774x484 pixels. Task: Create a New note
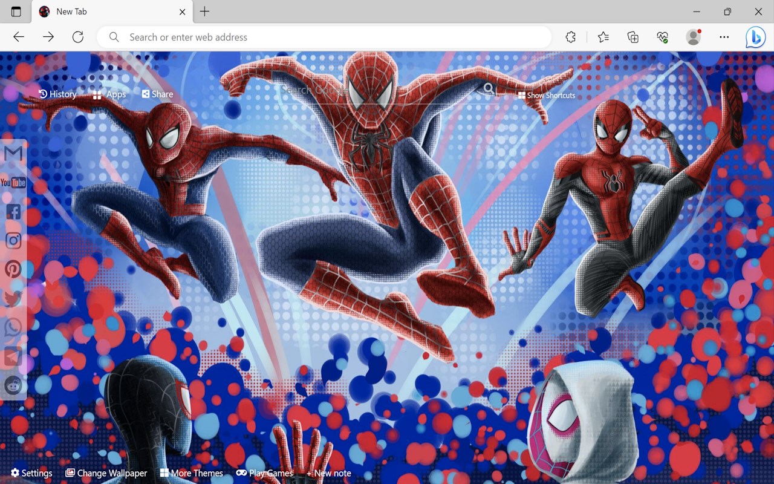coord(328,473)
